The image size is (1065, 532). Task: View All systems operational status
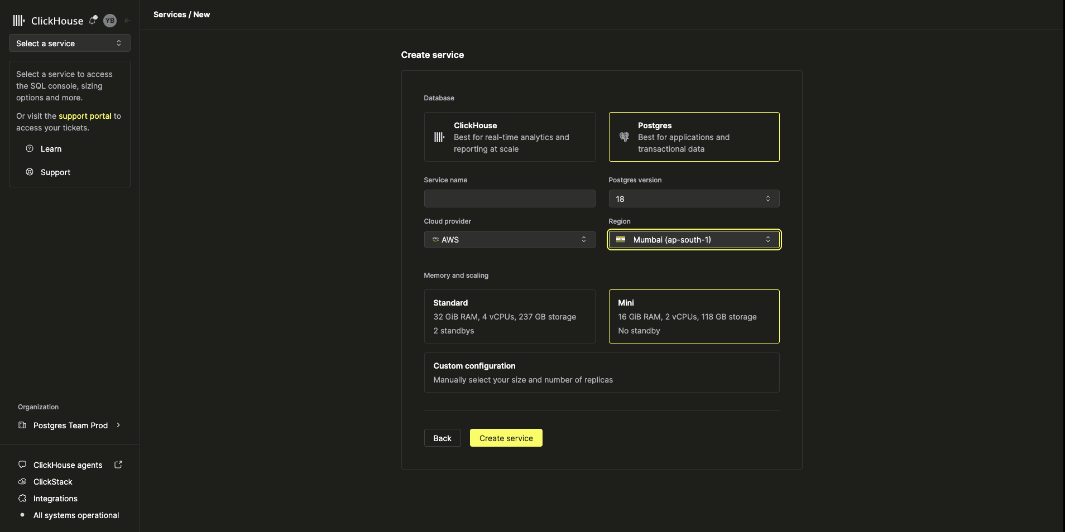tap(76, 515)
